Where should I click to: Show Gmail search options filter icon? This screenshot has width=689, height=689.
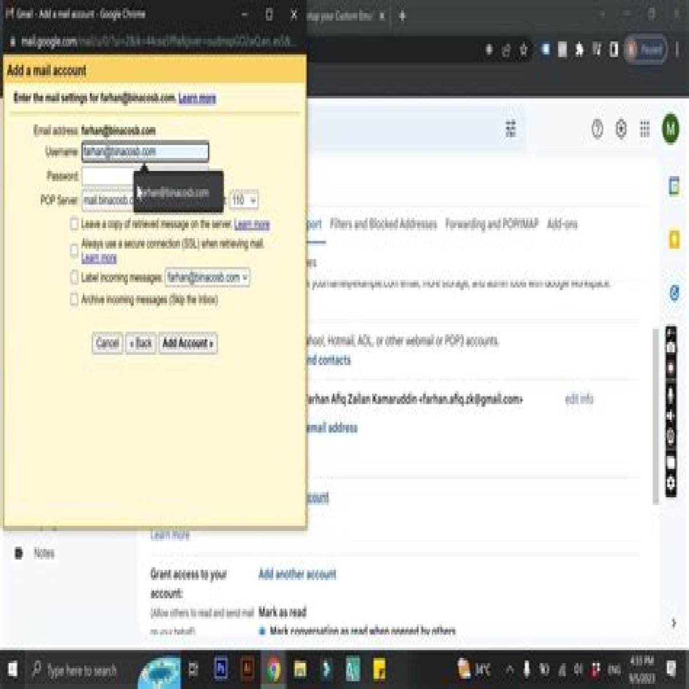coord(510,129)
